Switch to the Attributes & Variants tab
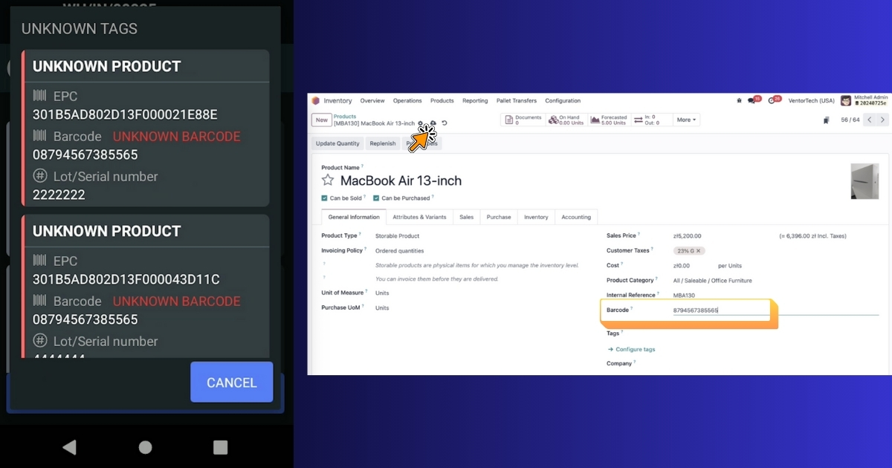 419,217
